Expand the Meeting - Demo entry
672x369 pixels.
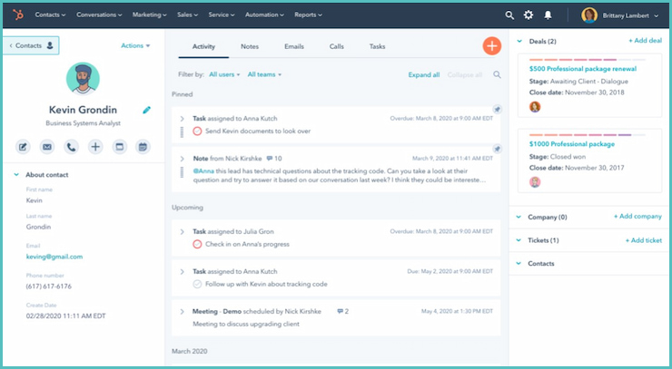point(183,311)
